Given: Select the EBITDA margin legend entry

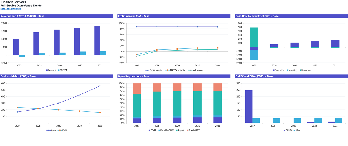Looking at the screenshot, I should [176, 70].
